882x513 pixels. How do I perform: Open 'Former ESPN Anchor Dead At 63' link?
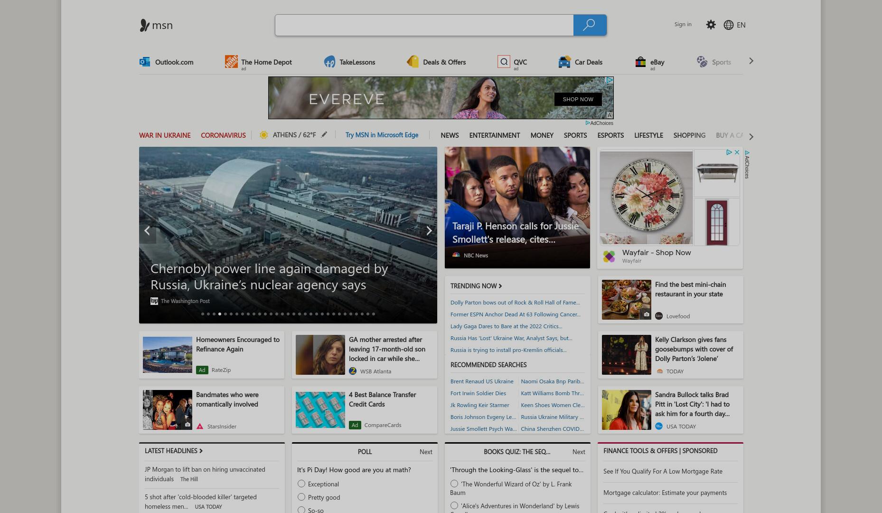pyautogui.click(x=515, y=314)
